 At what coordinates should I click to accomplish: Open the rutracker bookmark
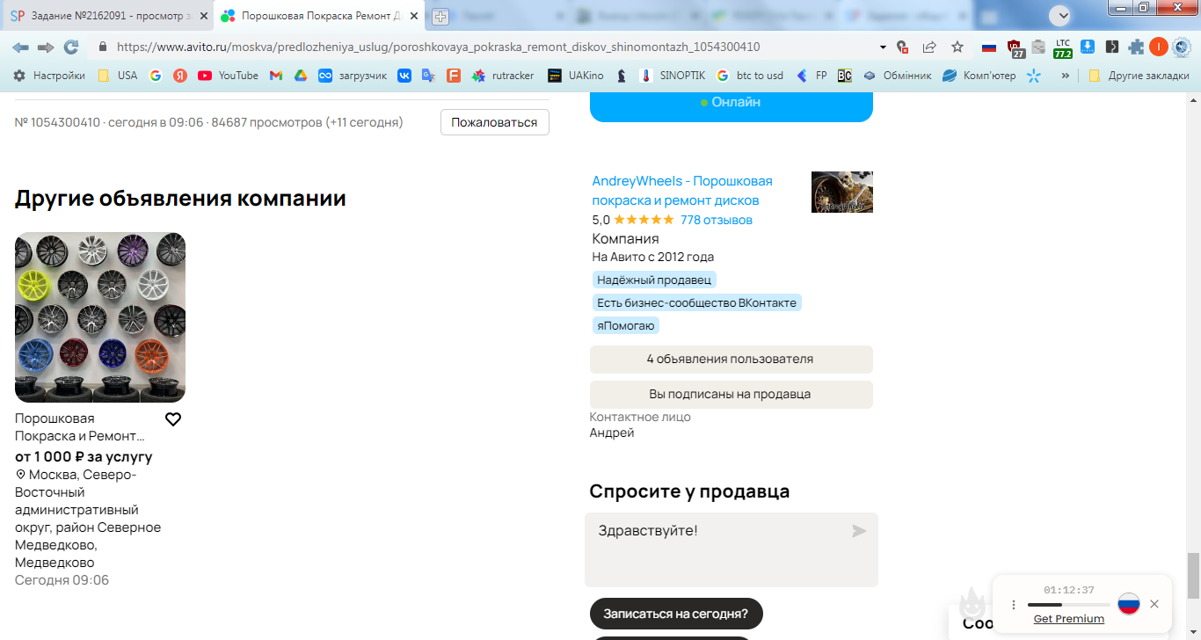(x=503, y=76)
